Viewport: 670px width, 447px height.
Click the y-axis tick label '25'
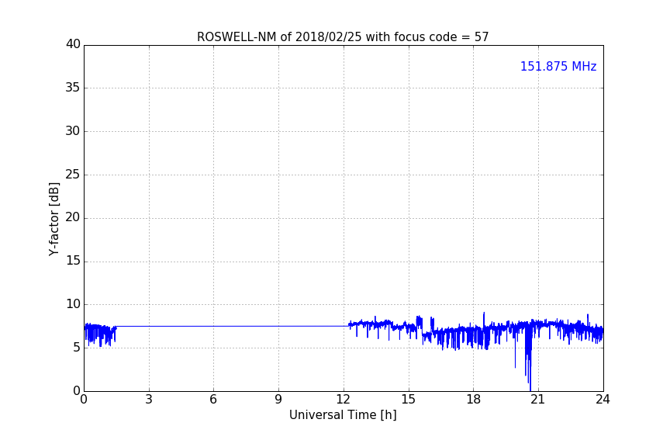73,175
